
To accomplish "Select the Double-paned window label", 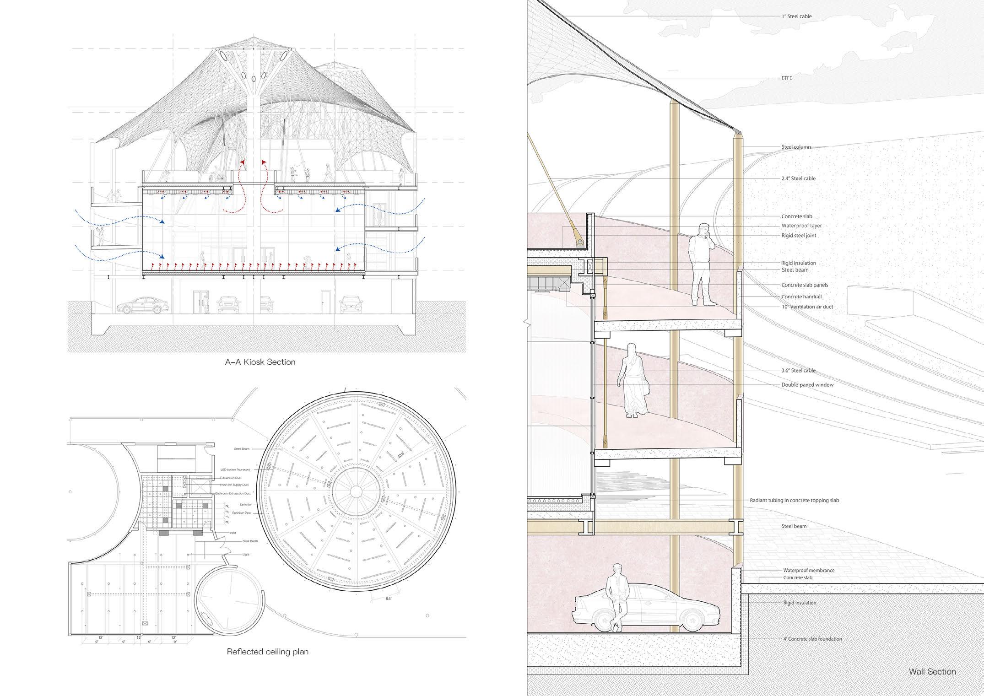I will (x=807, y=385).
